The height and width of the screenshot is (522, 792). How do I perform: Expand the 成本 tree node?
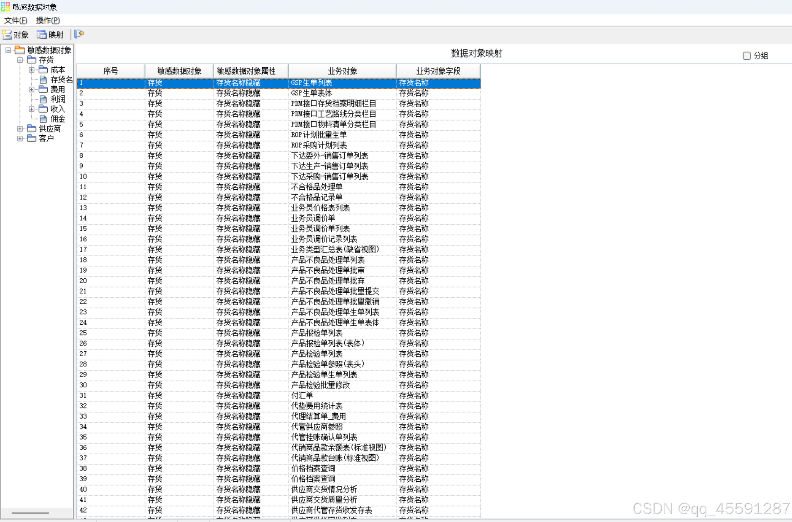tap(32, 70)
